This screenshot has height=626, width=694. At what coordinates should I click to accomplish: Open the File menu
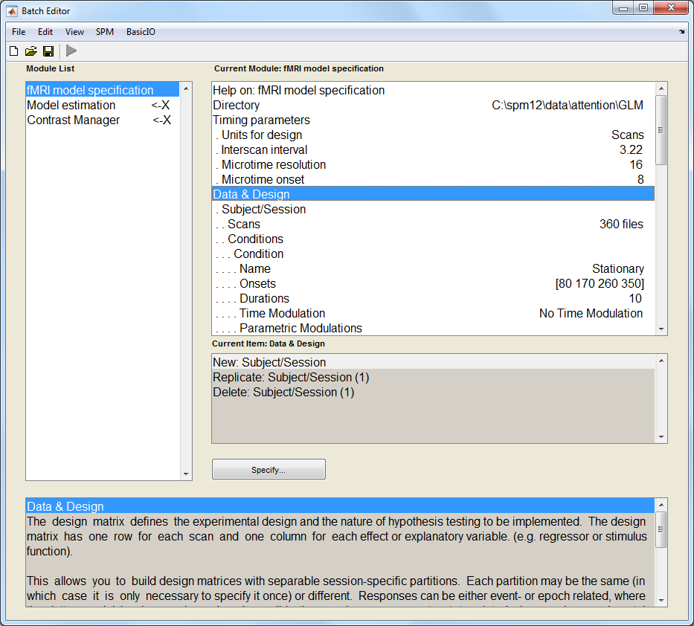19,32
